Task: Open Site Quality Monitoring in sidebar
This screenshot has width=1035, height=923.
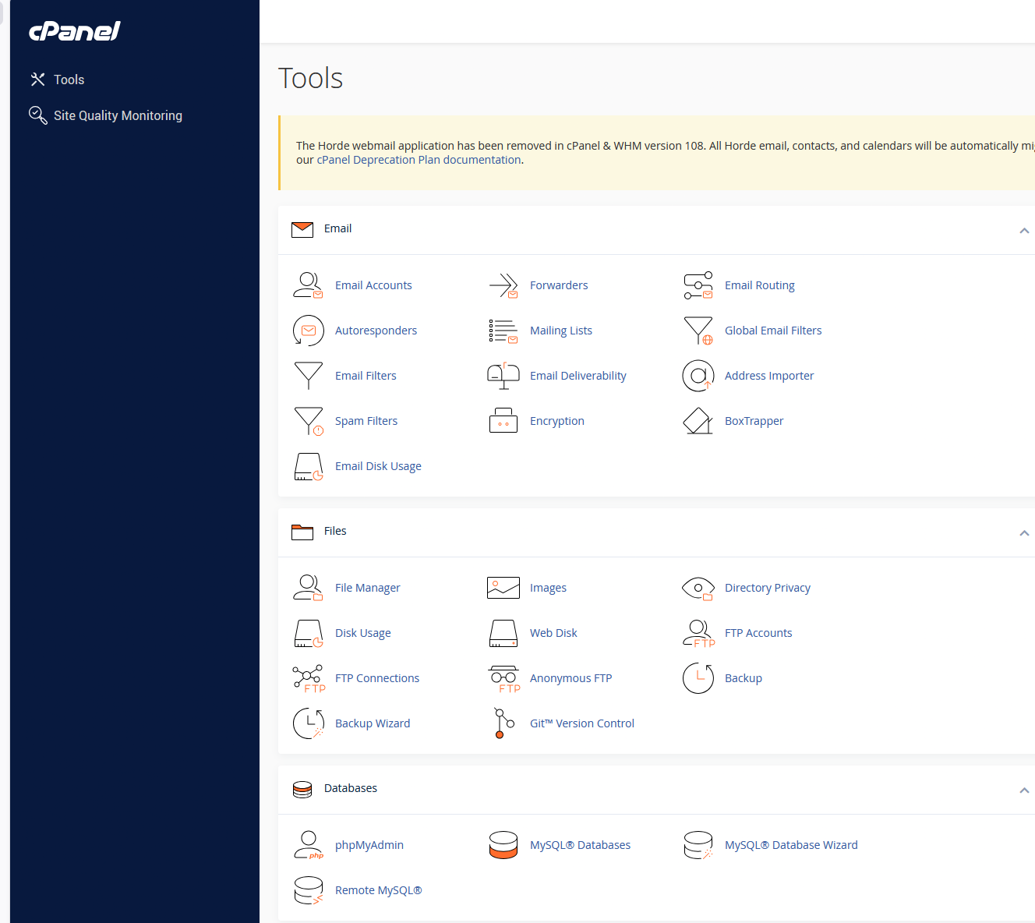Action: coord(105,115)
